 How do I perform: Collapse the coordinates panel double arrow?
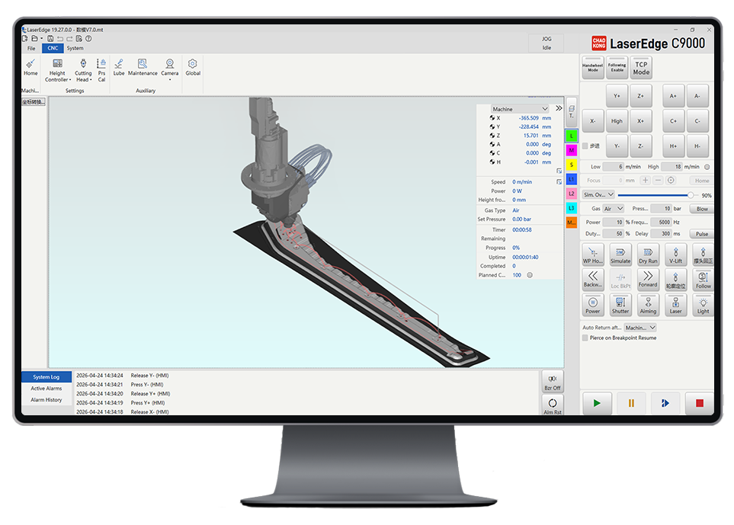pos(559,108)
